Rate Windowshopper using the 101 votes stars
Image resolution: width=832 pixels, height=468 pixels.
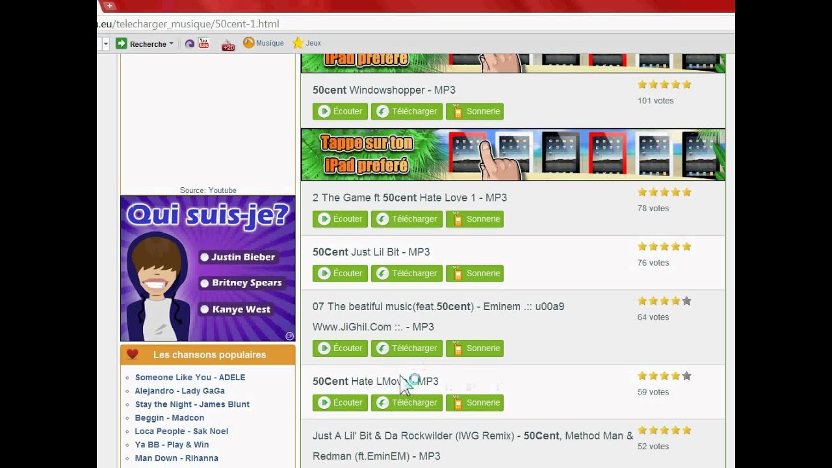click(664, 84)
